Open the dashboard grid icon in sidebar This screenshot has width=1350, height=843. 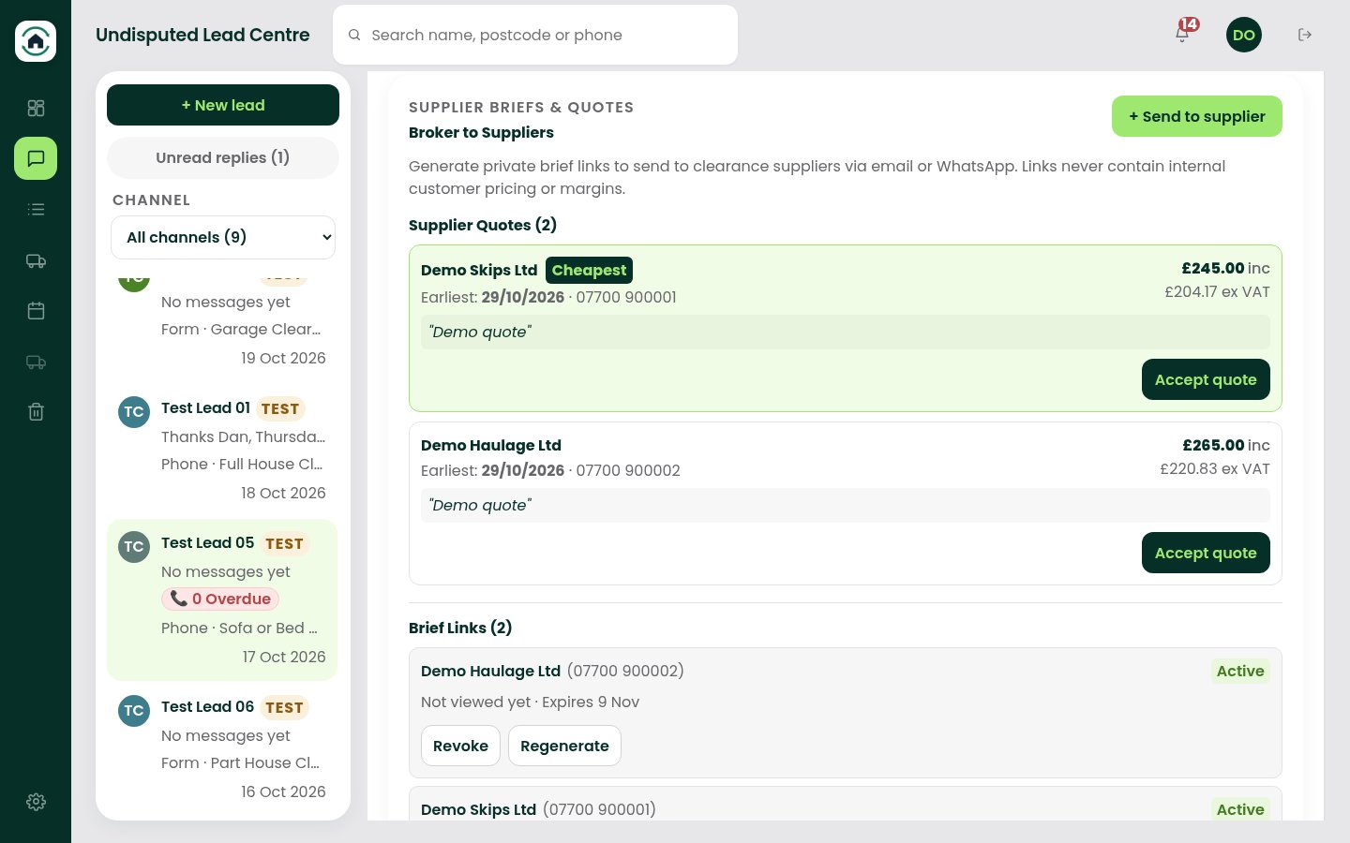click(36, 108)
